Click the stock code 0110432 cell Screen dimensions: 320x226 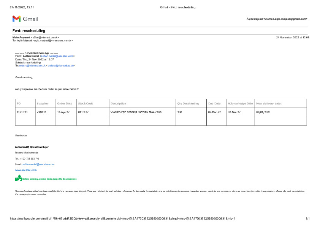(x=83, y=112)
